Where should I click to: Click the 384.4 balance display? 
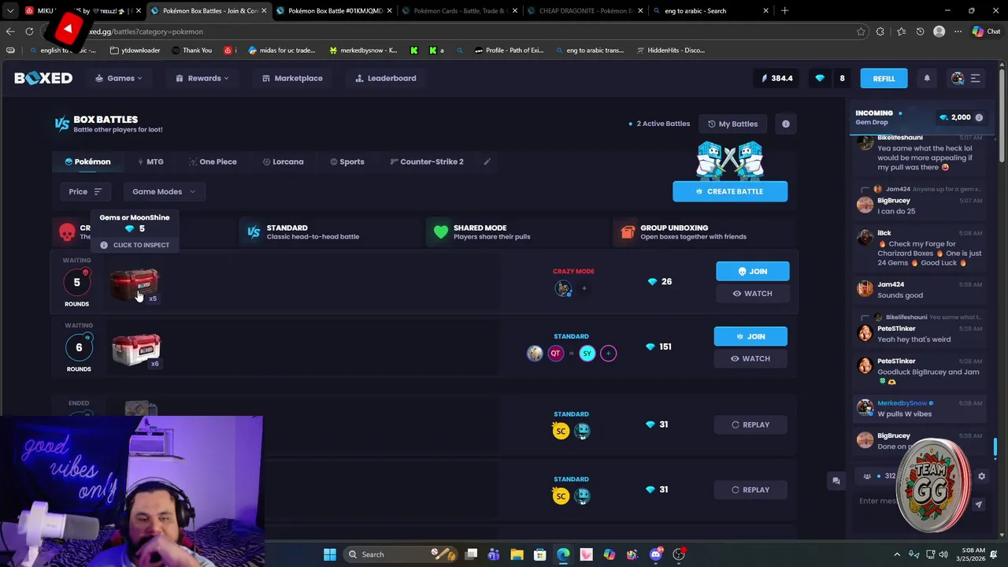pyautogui.click(x=776, y=78)
